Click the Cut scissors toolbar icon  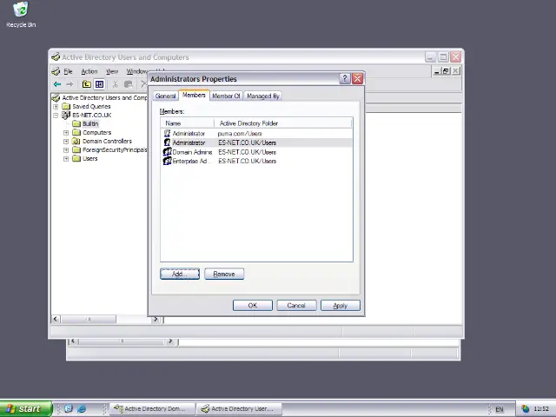click(x=115, y=84)
